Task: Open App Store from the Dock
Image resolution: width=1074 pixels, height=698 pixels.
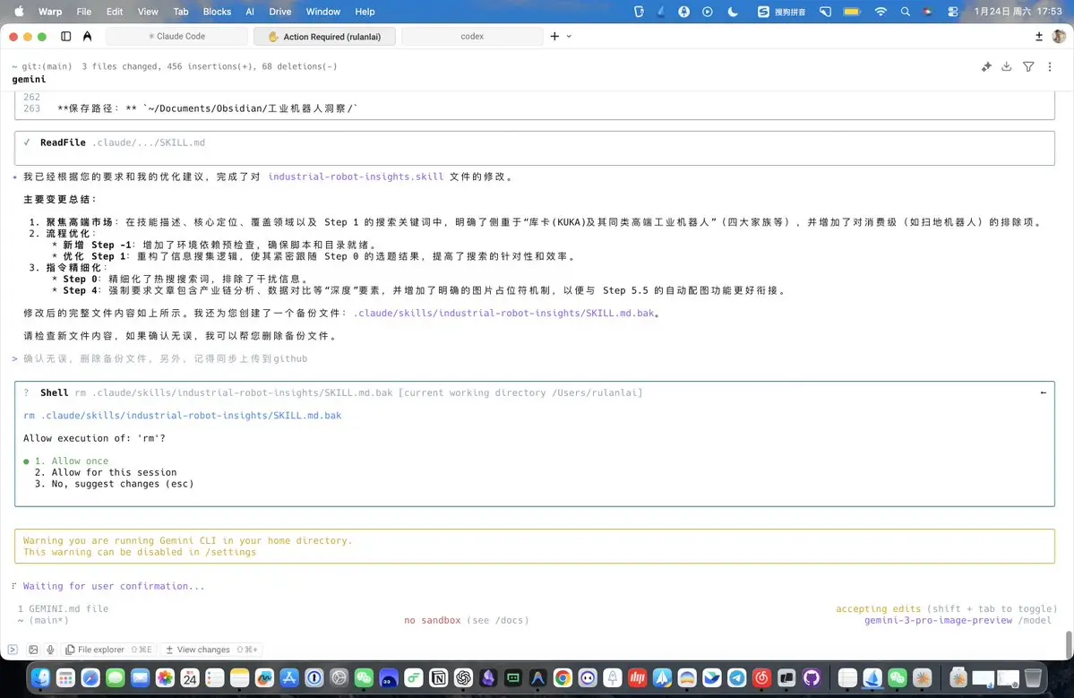Action: (289, 678)
